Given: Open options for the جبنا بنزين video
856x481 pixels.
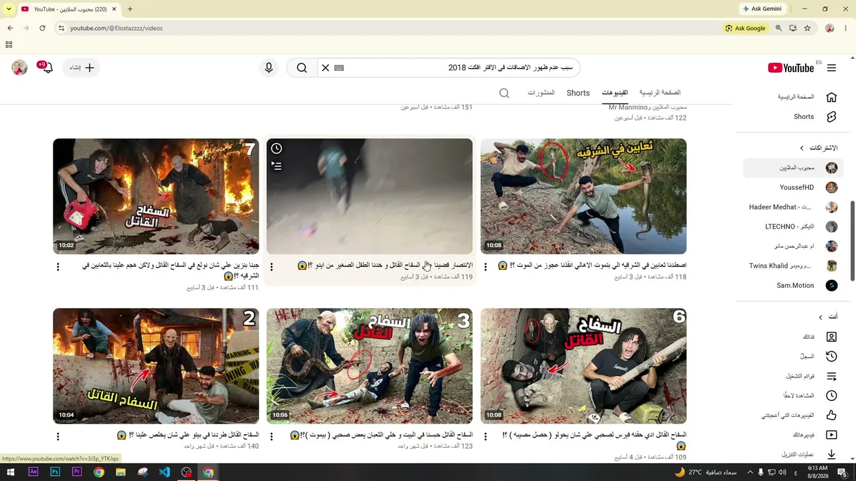Looking at the screenshot, I should coord(58,267).
